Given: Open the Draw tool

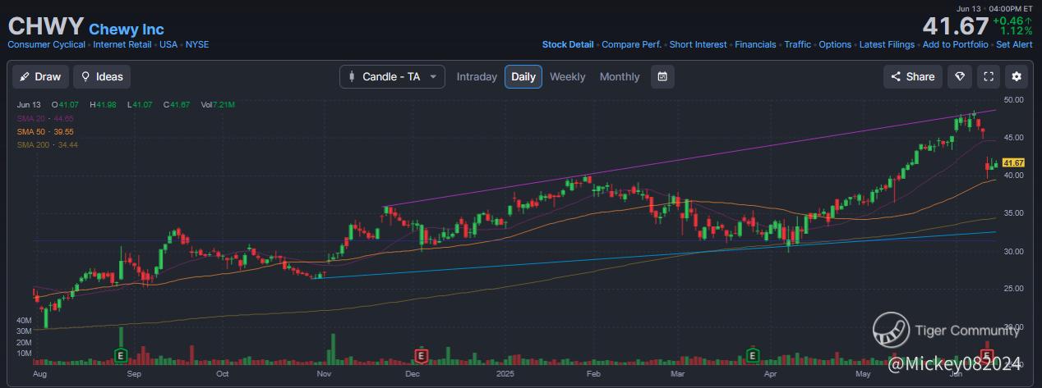Looking at the screenshot, I should pos(40,76).
